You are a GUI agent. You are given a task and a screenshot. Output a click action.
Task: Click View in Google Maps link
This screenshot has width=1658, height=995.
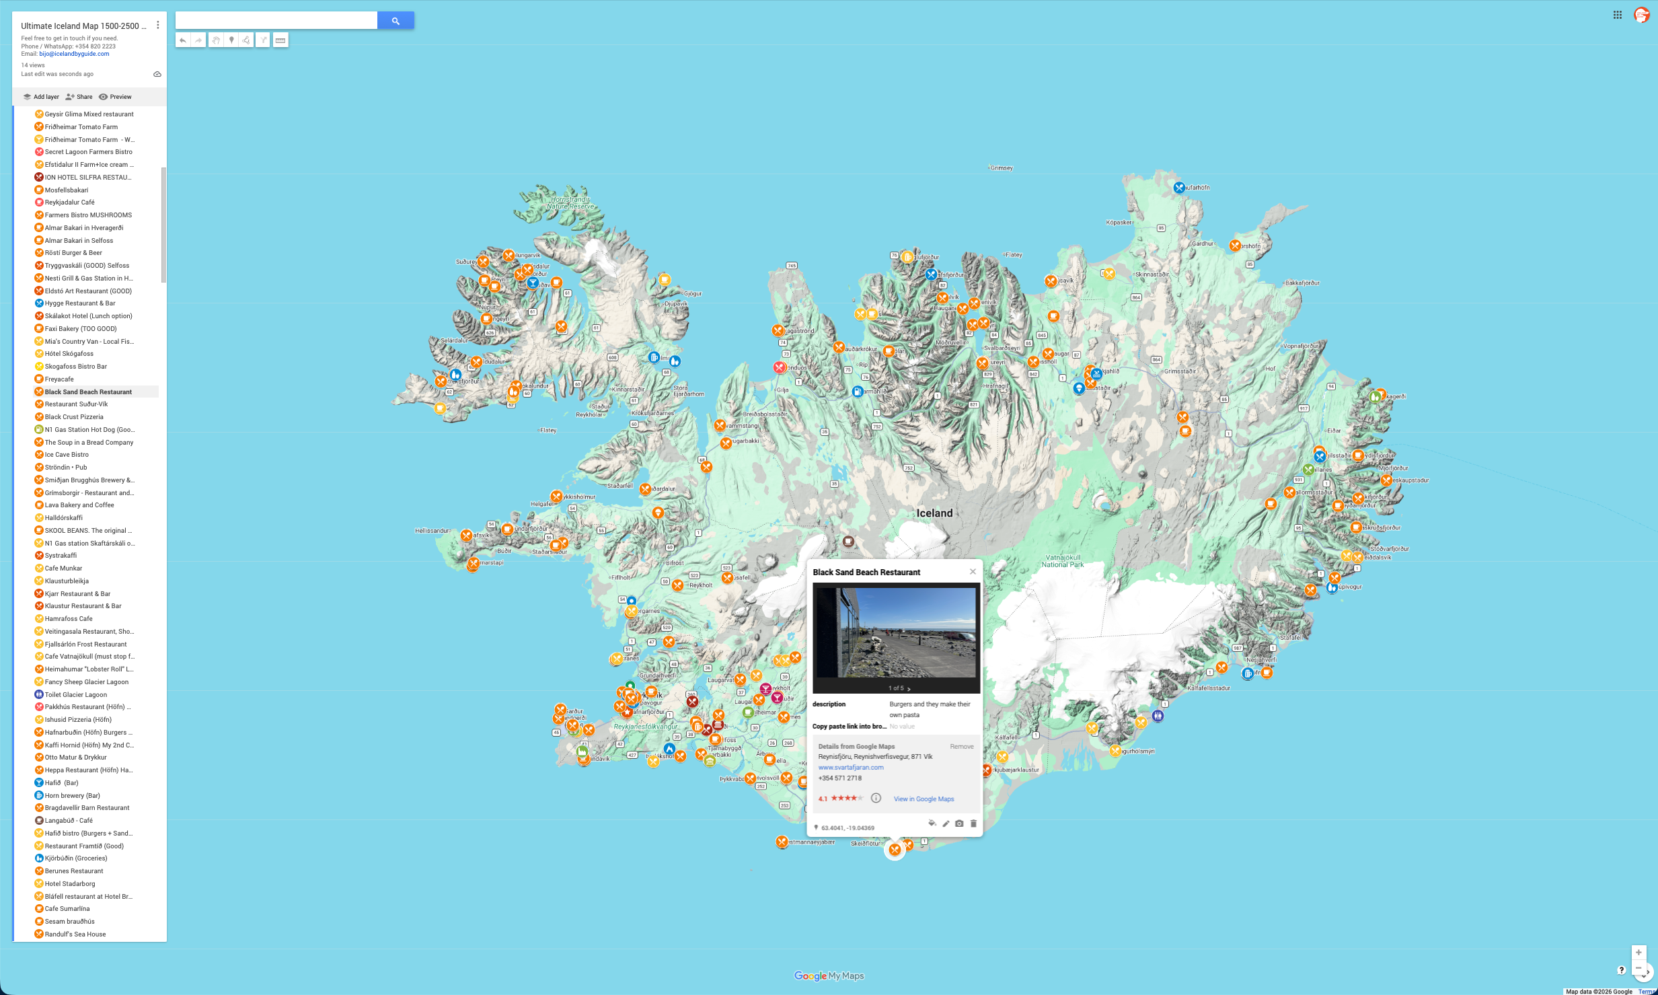coord(924,799)
